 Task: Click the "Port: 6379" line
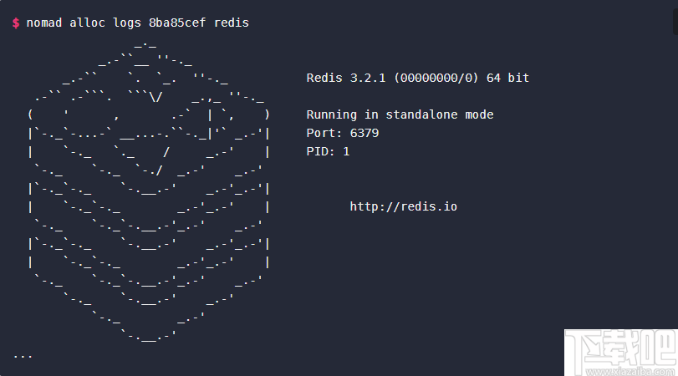click(x=343, y=134)
